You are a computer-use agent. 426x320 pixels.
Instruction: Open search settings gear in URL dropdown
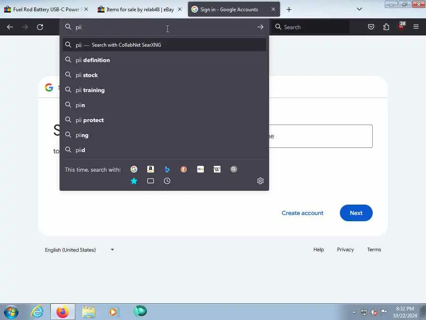tap(260, 181)
